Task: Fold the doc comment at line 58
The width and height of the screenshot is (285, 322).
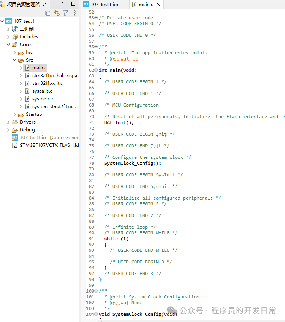Action: 96,47
